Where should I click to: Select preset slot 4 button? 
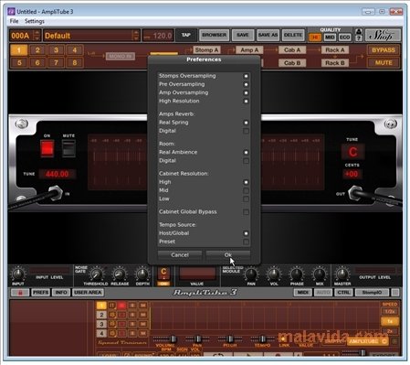point(75,50)
